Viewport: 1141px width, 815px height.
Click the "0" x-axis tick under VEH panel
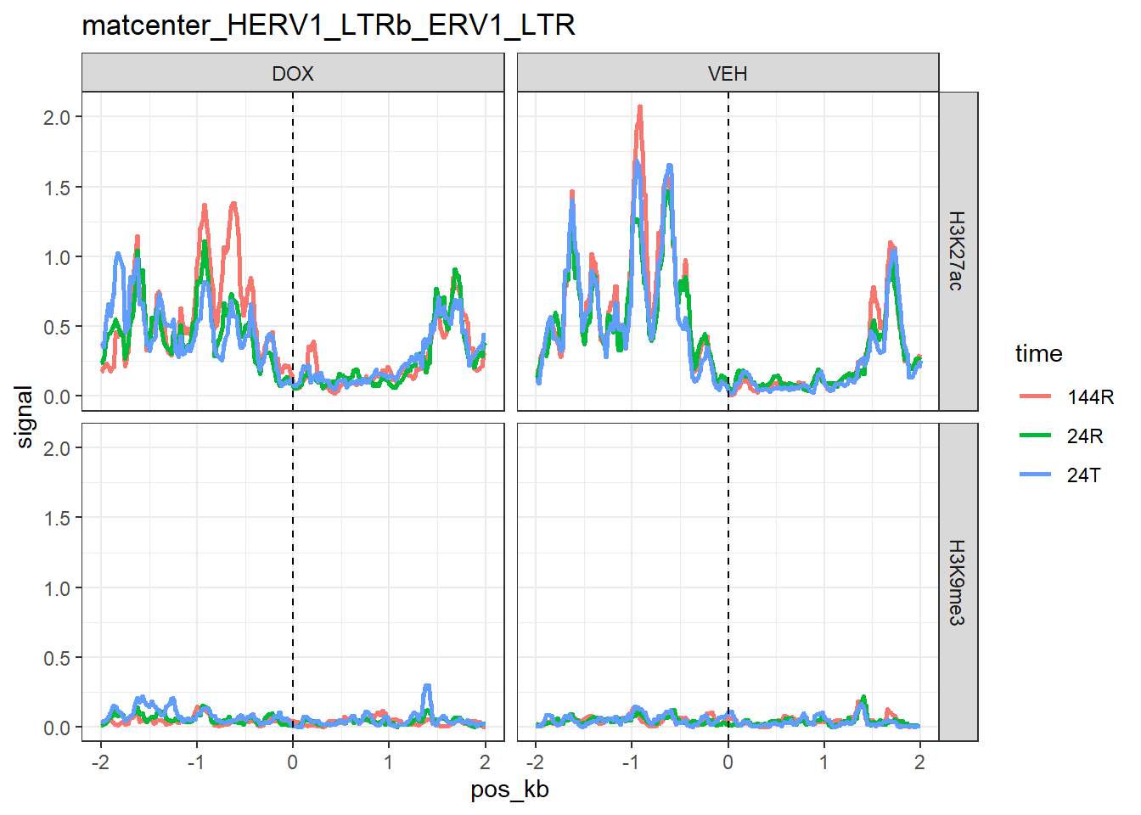pyautogui.click(x=728, y=762)
